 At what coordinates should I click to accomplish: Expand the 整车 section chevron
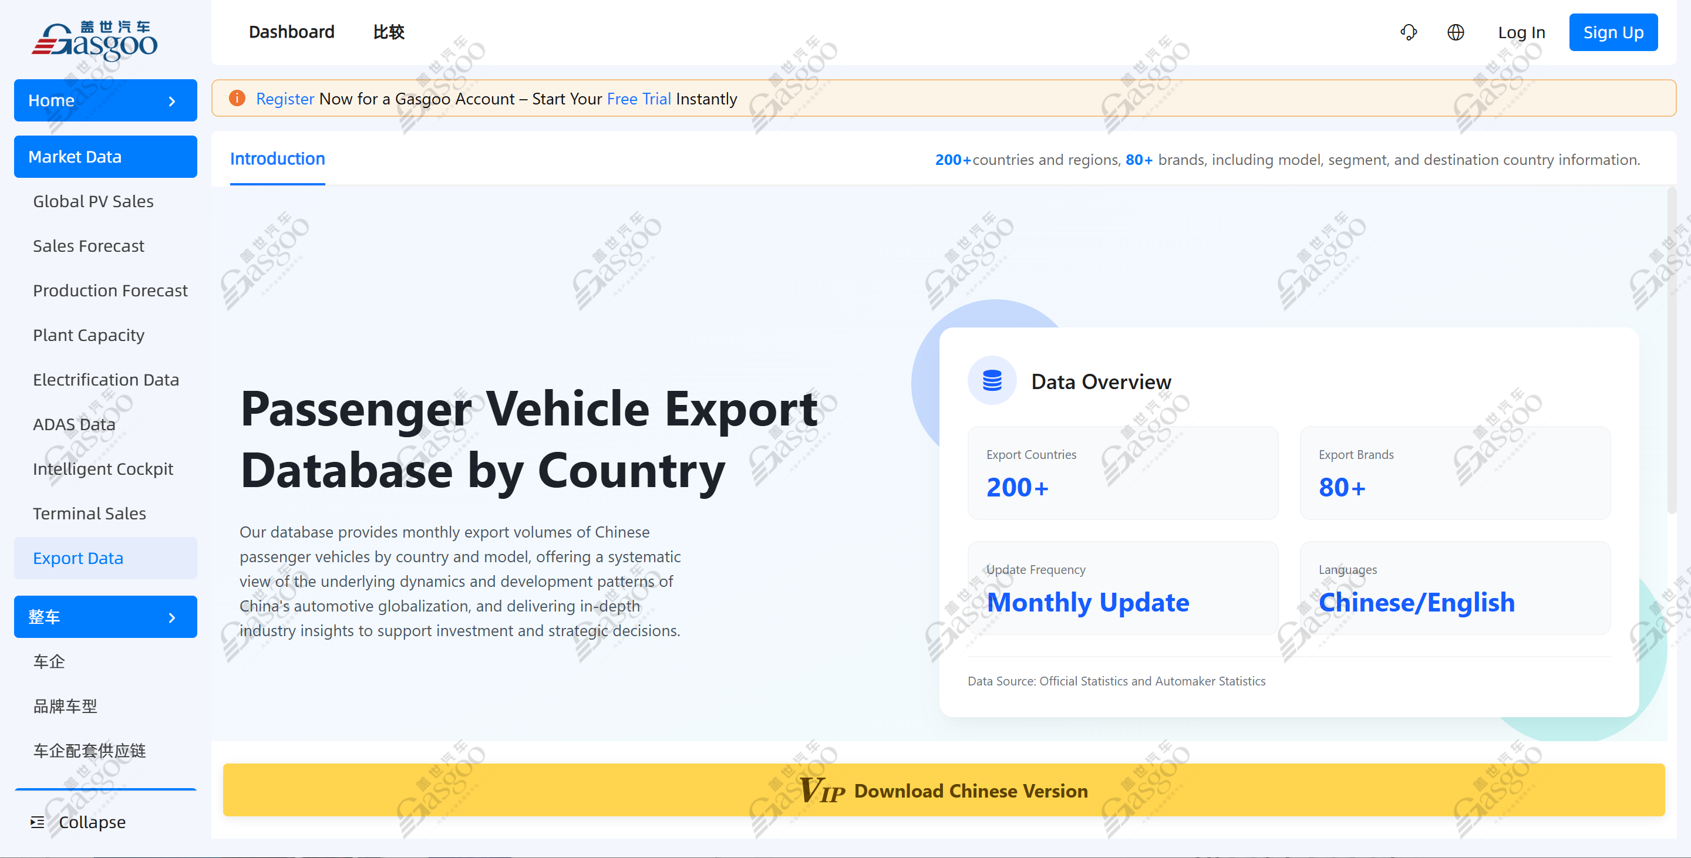pos(172,617)
